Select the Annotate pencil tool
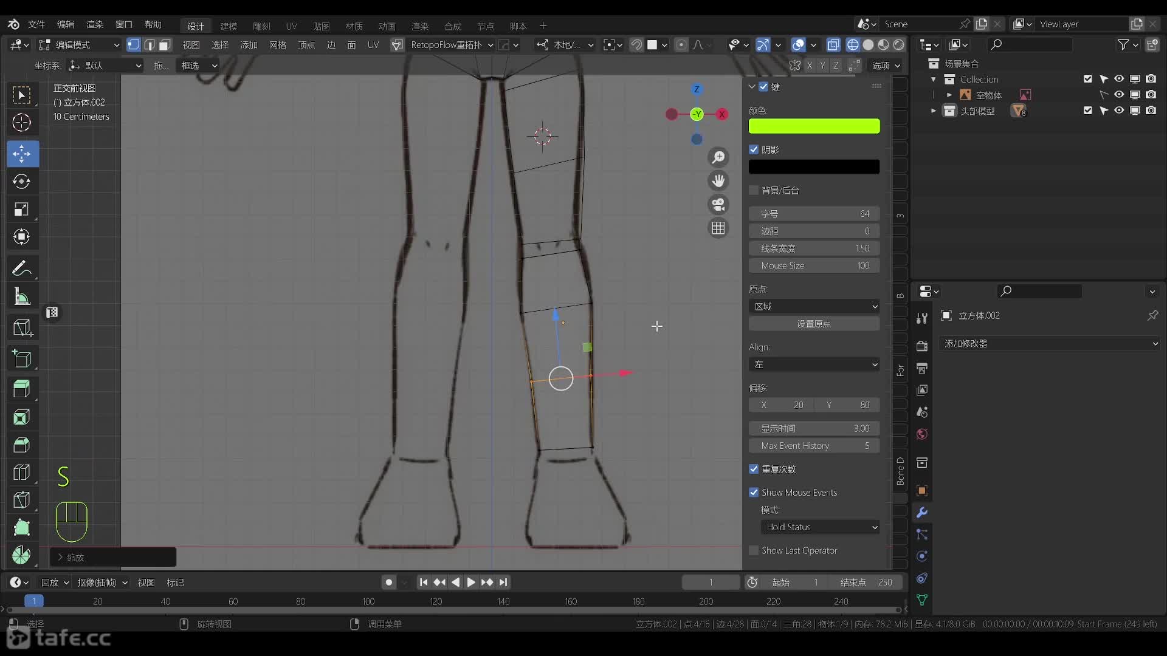 (x=22, y=268)
